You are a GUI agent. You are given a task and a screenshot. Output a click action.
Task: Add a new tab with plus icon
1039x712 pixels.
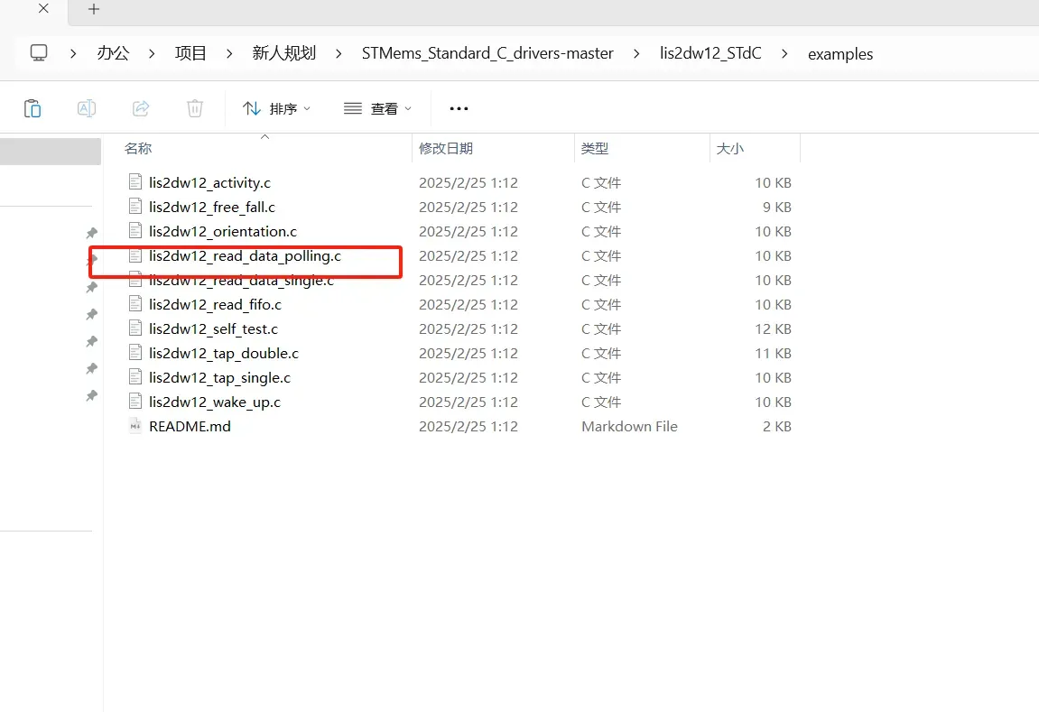coord(94,9)
